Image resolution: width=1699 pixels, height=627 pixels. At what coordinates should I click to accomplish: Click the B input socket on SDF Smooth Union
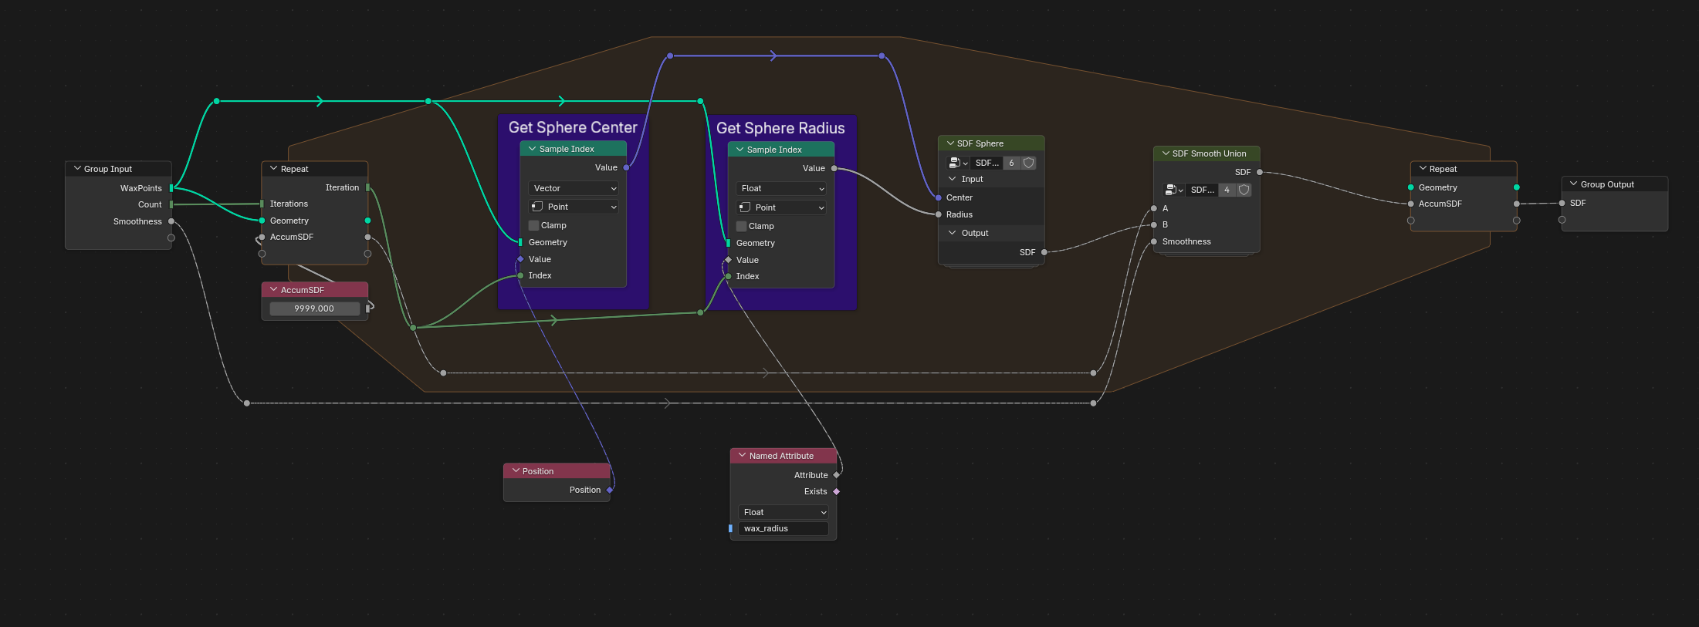coord(1154,224)
